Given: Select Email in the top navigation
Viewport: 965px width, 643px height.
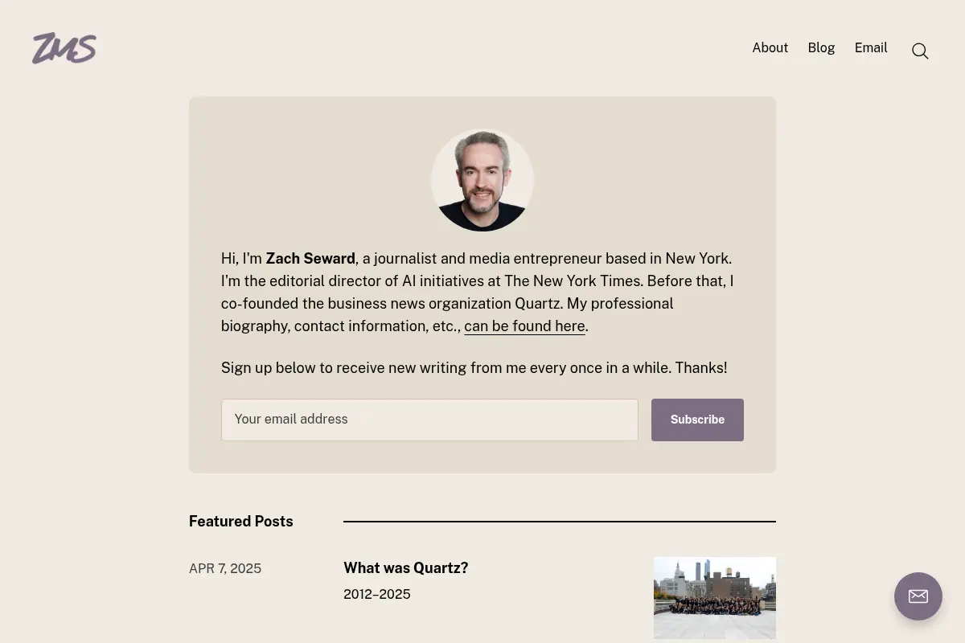Looking at the screenshot, I should coord(871,48).
